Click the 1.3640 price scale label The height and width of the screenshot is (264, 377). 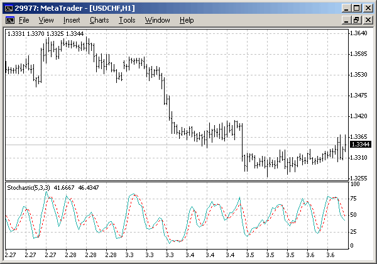coord(359,33)
